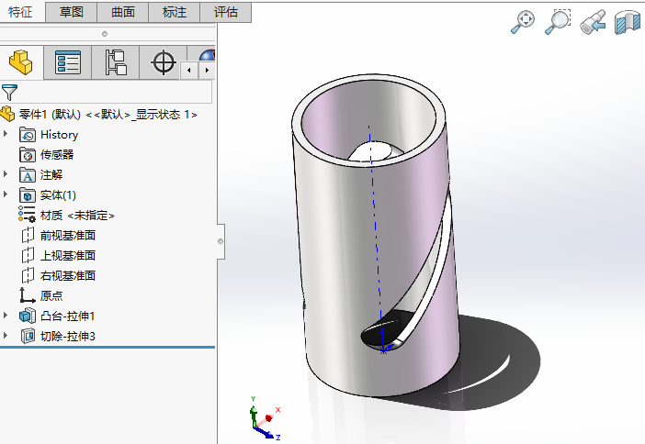Select the Zoom to Area tool
Image resolution: width=645 pixels, height=444 pixels.
(x=558, y=23)
